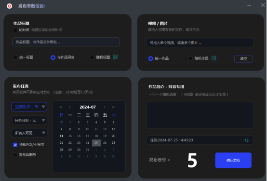Select July 31 in the calendar
267x181 pixels.
tap(87, 150)
